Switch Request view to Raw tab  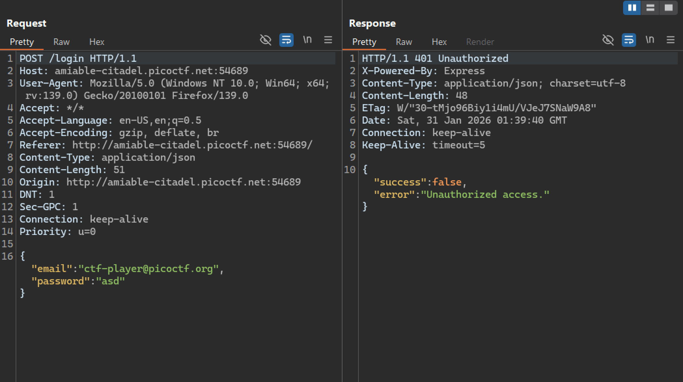tap(62, 42)
